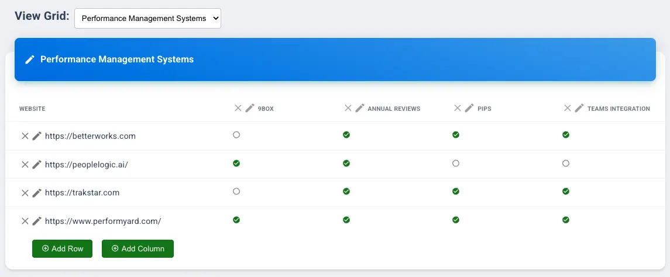Delete the PIPS column

[458, 108]
